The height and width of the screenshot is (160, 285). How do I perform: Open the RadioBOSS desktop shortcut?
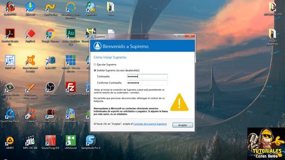(10, 9)
